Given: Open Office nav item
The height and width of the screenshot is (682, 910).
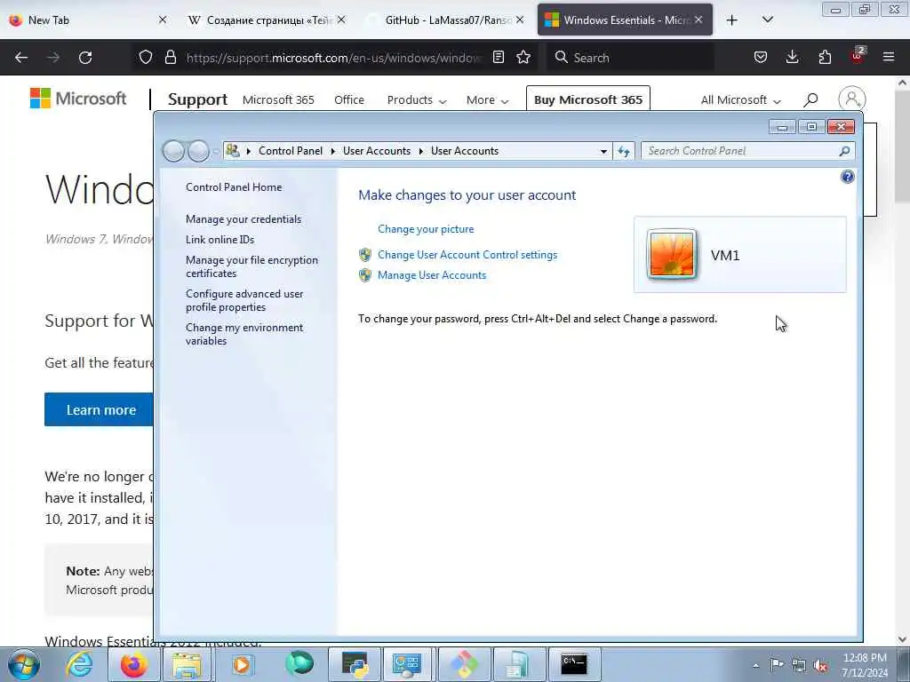Looking at the screenshot, I should (x=348, y=99).
